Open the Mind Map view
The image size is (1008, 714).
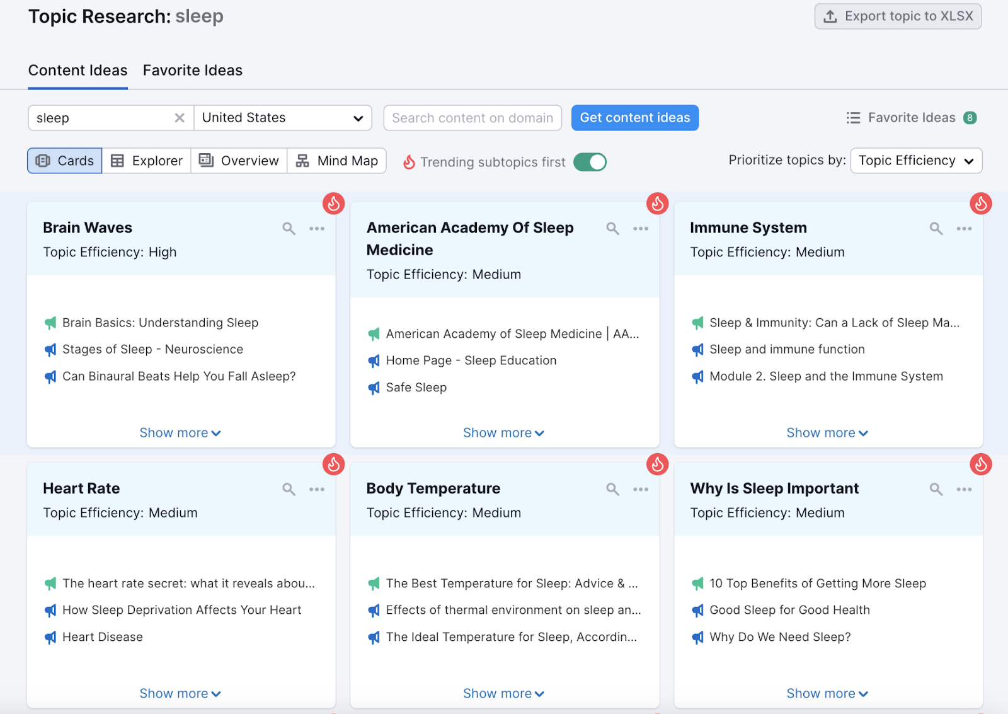click(337, 161)
